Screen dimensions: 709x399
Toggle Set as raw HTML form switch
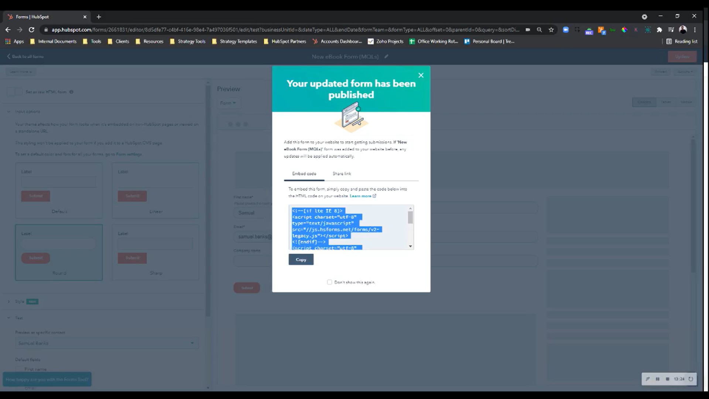tap(14, 92)
